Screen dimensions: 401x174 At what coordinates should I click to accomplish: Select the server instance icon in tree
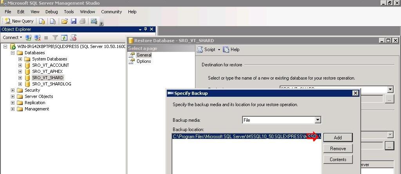[13, 46]
